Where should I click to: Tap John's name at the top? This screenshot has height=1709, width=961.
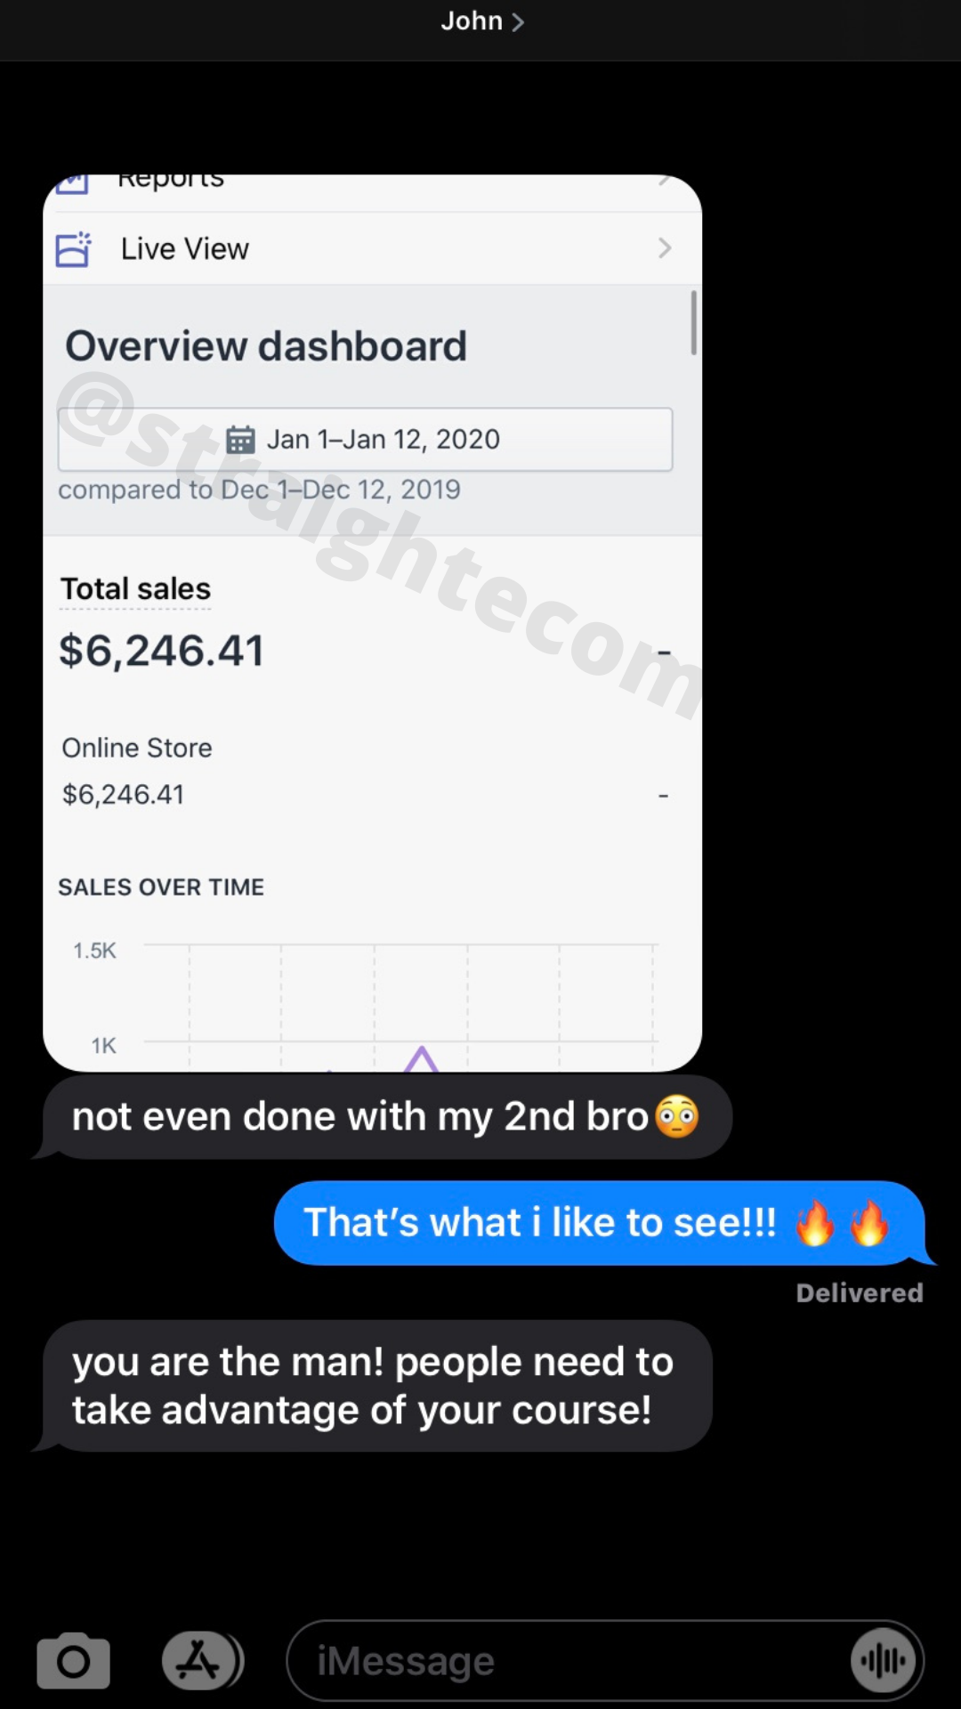point(472,20)
